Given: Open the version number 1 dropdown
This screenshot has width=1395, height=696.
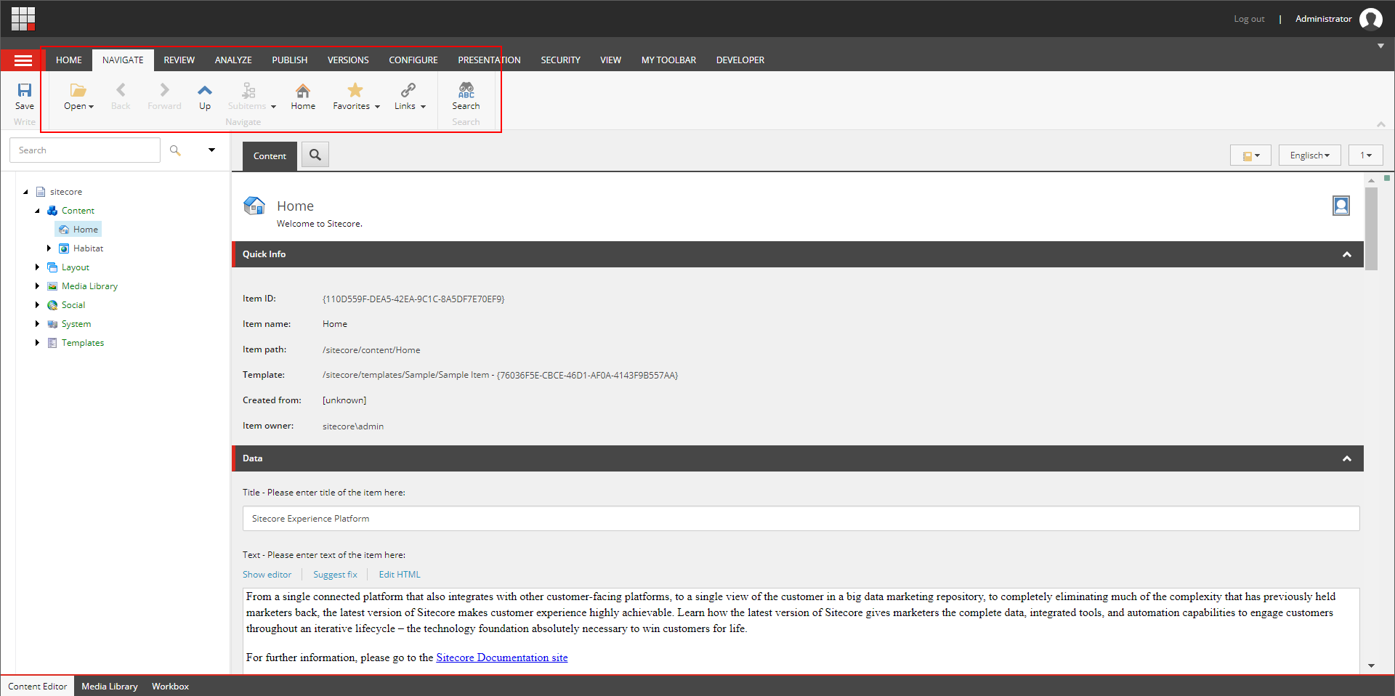Looking at the screenshot, I should point(1366,155).
